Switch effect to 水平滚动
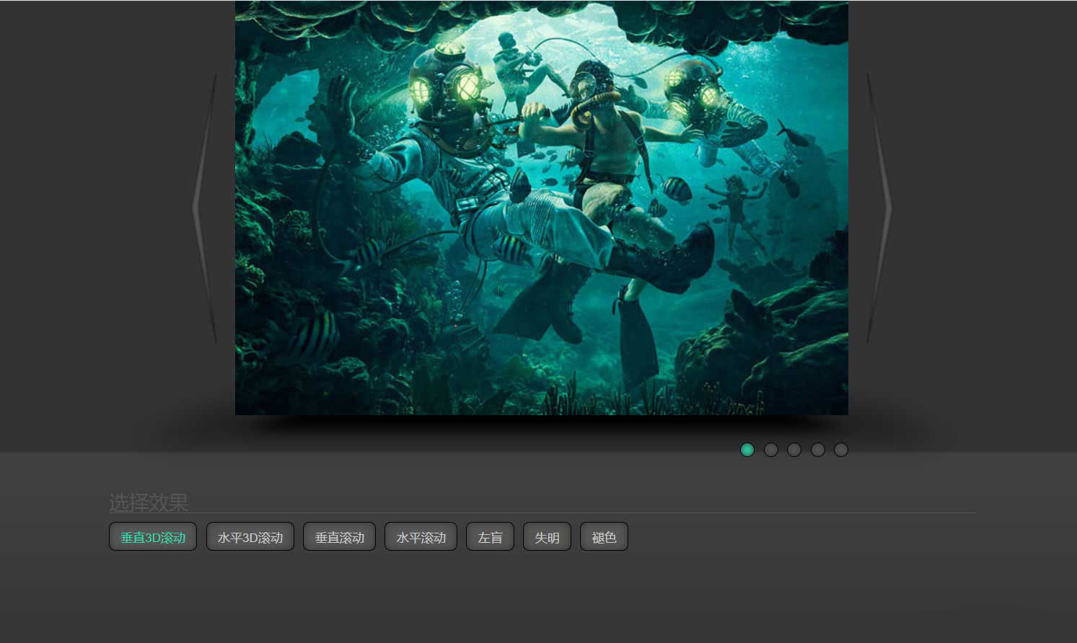Screen dimensions: 1077x643 coord(421,536)
